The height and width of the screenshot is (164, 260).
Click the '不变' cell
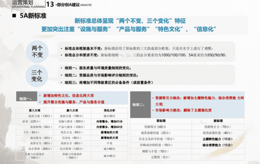point(109,143)
